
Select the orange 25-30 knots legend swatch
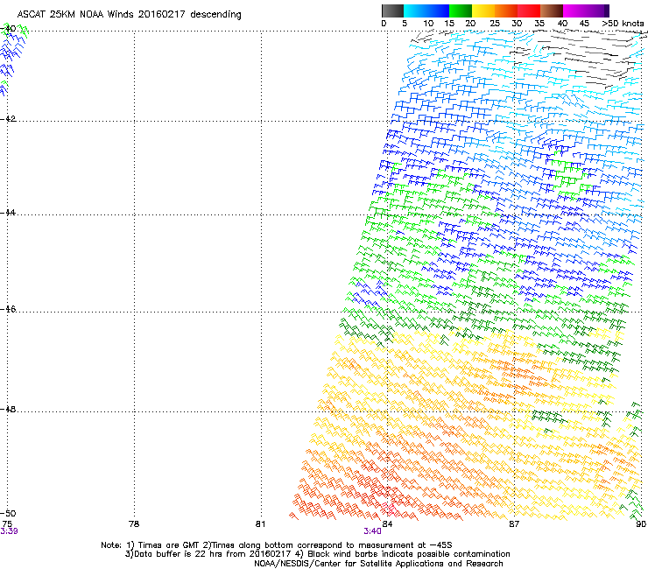click(x=506, y=11)
